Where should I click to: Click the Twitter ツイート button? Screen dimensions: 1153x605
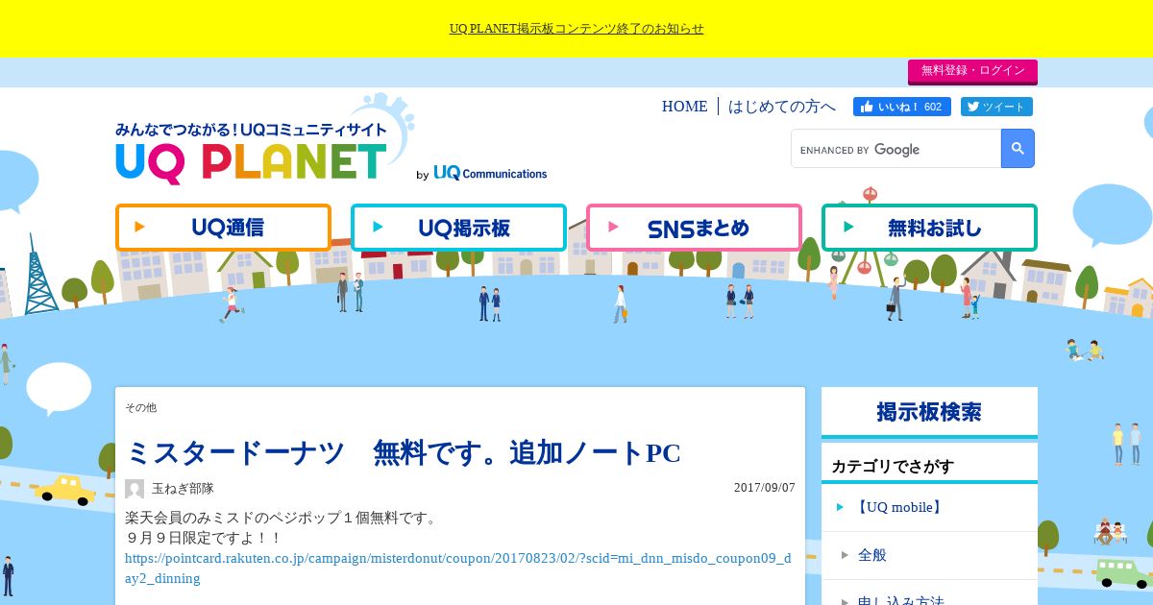point(996,107)
